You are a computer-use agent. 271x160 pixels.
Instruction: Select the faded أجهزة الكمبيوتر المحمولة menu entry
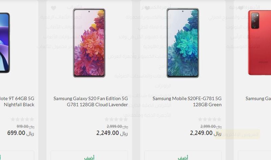[148, 17]
